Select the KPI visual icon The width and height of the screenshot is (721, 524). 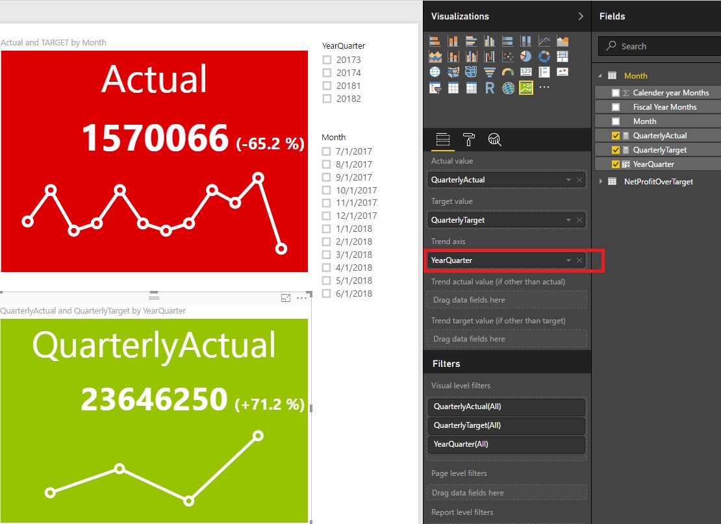click(563, 71)
